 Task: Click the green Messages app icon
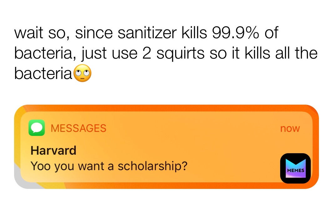(37, 128)
